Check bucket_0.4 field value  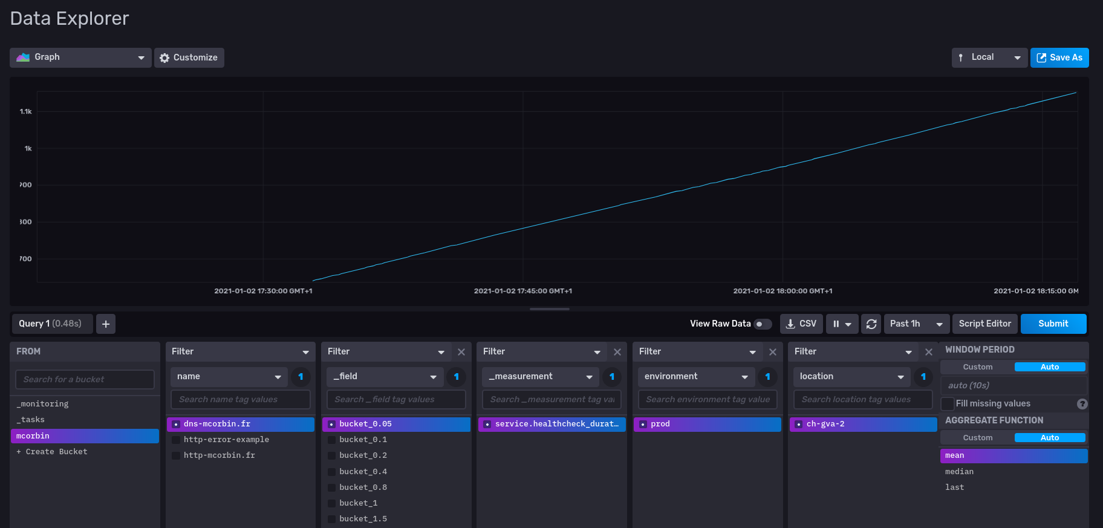pos(396,472)
